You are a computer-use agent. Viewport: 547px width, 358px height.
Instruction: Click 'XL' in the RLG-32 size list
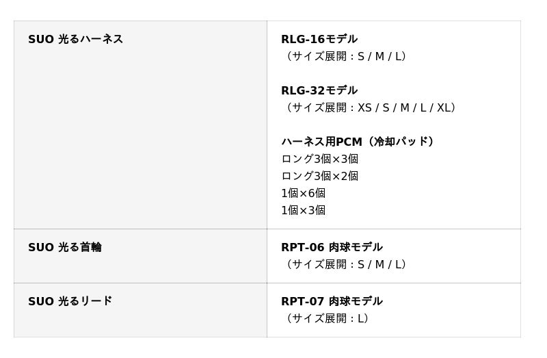click(444, 107)
